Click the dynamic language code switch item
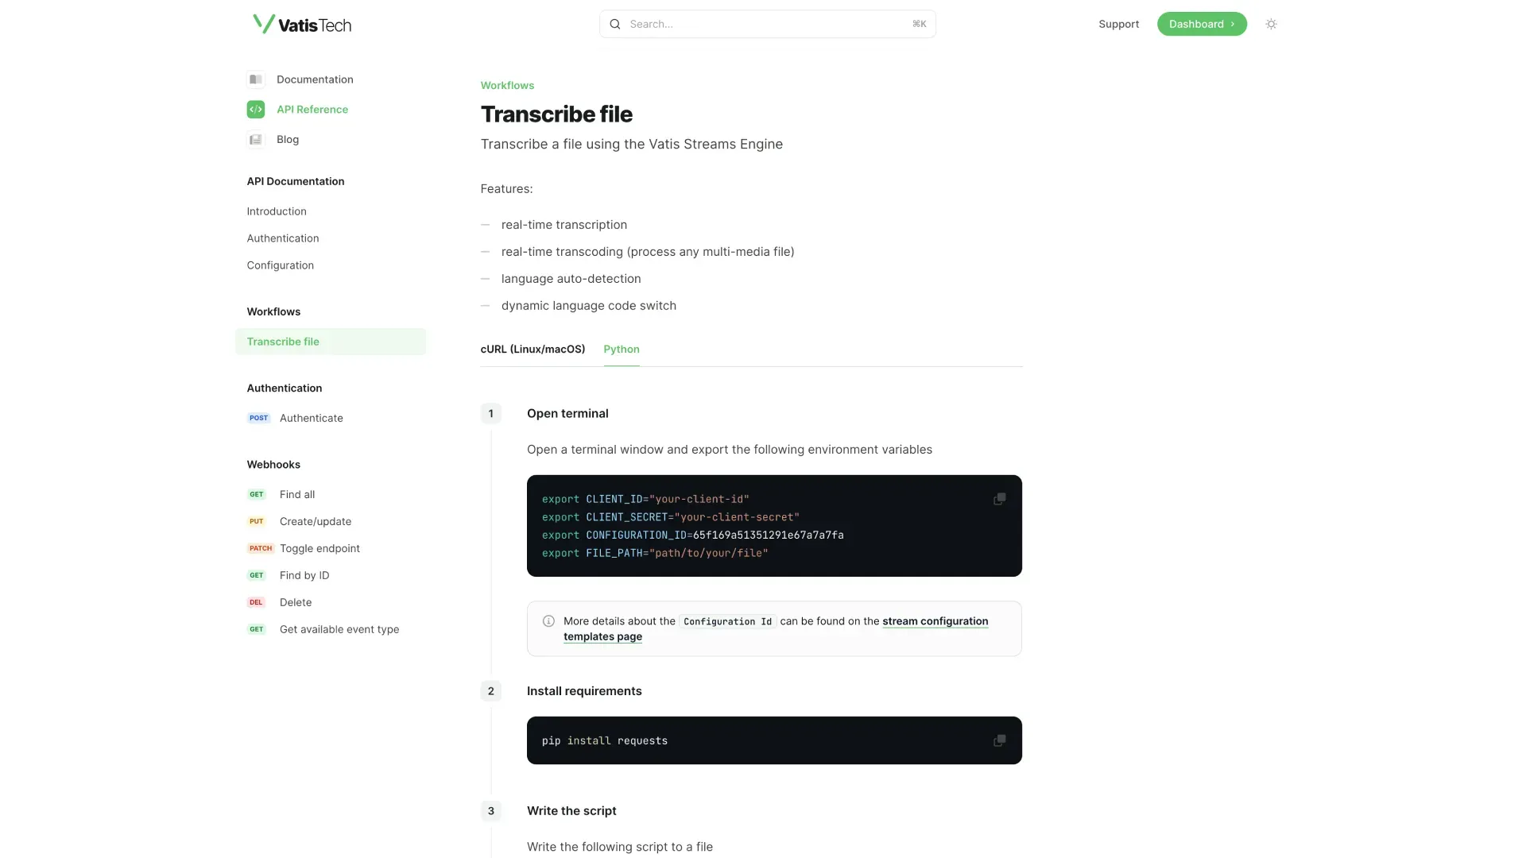Image resolution: width=1526 pixels, height=858 pixels. pos(589,306)
